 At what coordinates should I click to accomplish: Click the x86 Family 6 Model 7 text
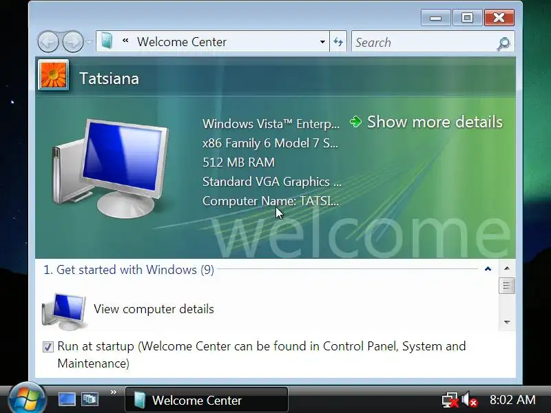(270, 143)
